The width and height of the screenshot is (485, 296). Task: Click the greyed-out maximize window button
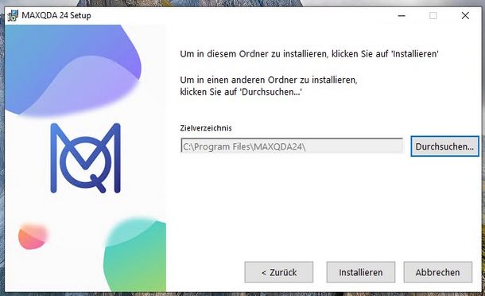tap(433, 15)
